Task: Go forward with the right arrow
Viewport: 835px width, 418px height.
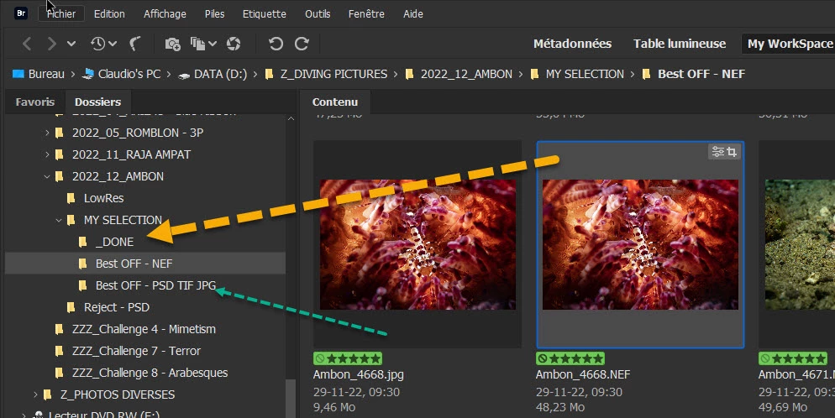Action: 51,44
